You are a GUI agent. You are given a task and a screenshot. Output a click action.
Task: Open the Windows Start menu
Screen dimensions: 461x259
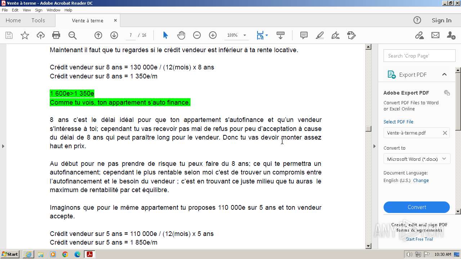pos(10,254)
